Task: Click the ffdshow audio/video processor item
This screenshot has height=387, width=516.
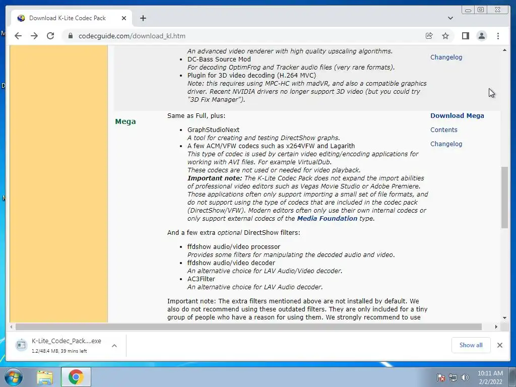Action: [x=234, y=246]
